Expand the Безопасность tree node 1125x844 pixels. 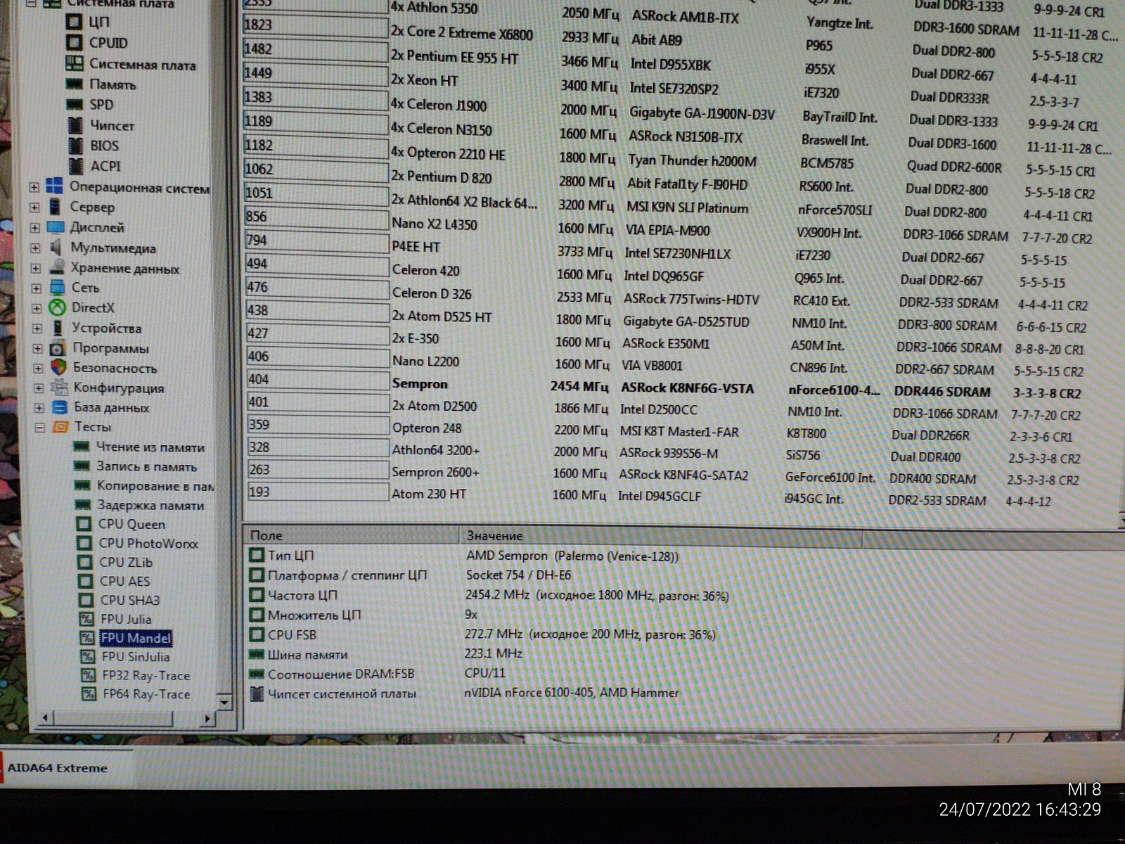(39, 368)
